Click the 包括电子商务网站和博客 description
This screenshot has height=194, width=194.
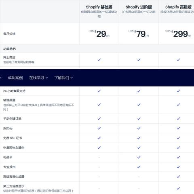click(x=19, y=62)
